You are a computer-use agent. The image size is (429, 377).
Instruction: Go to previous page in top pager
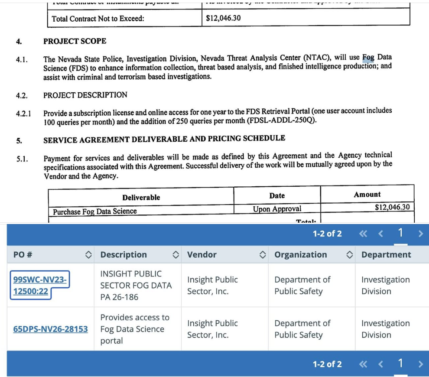click(x=380, y=234)
